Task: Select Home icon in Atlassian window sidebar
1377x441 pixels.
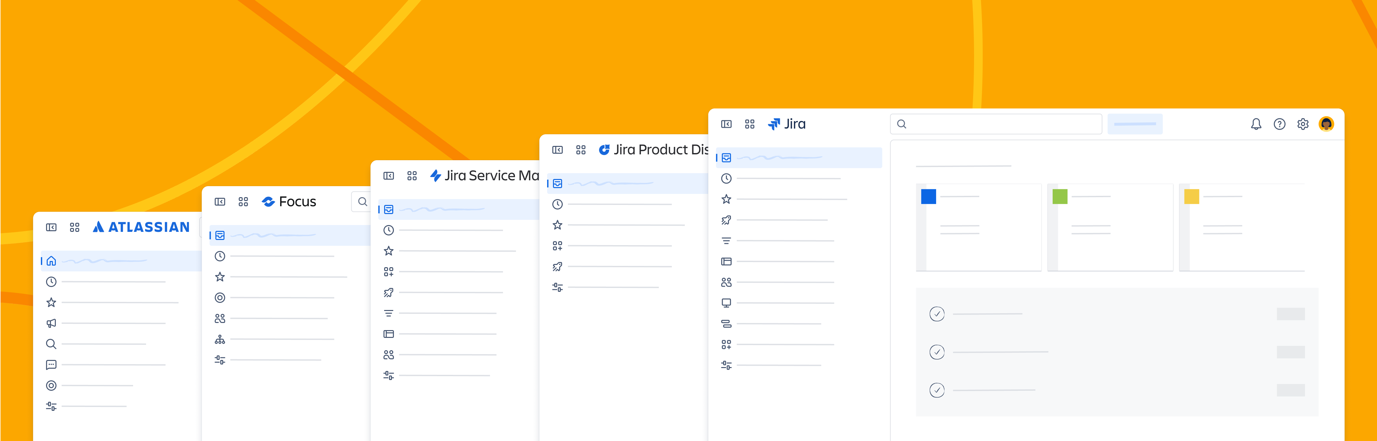Action: pyautogui.click(x=51, y=260)
